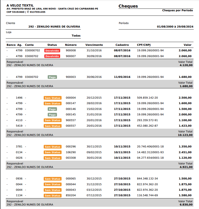Select Sem Status badge for cheque 000004
Image resolution: width=199 pixels, height=209 pixels.
(x=52, y=98)
